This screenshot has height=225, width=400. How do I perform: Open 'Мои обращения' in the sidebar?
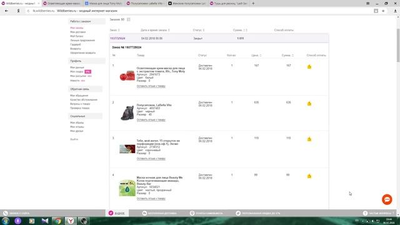click(79, 96)
